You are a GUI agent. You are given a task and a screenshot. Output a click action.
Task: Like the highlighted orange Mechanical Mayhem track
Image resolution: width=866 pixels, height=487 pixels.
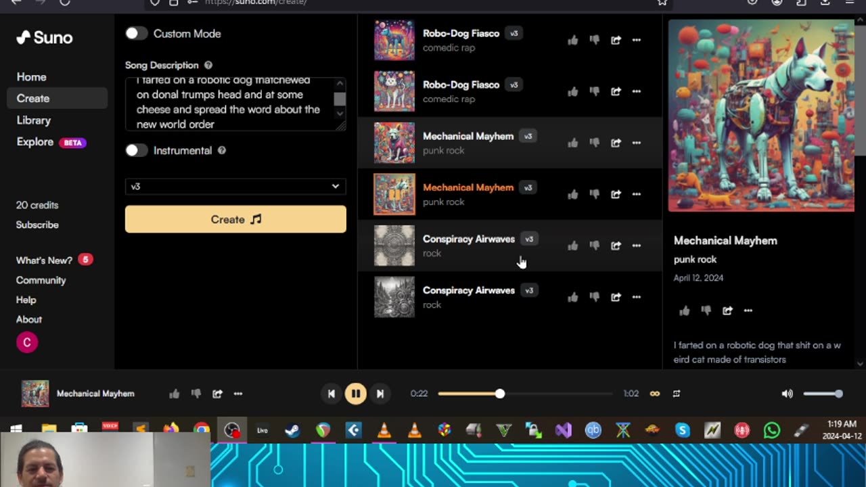573,194
